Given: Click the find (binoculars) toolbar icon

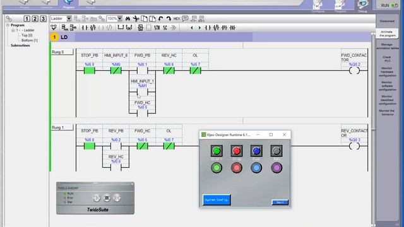Looking at the screenshot, I should [x=128, y=19].
